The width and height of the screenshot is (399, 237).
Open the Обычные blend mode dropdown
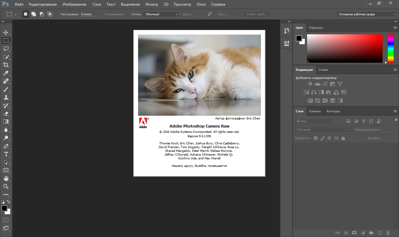pos(324,130)
